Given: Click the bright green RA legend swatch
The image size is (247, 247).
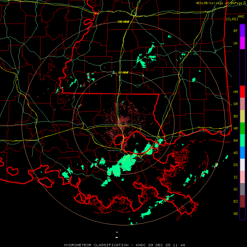Looking at the screenshot, I should tap(242, 141).
